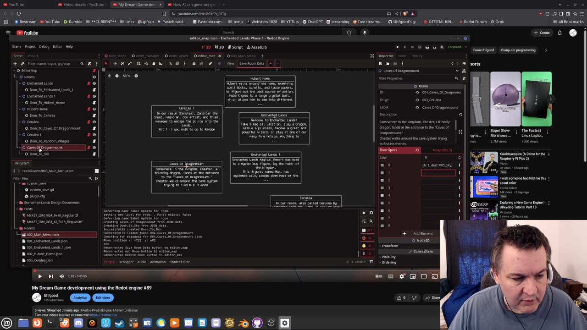Pause the running project

[405, 47]
